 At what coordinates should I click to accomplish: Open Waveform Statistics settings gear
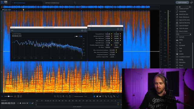pyautogui.click(x=118, y=29)
